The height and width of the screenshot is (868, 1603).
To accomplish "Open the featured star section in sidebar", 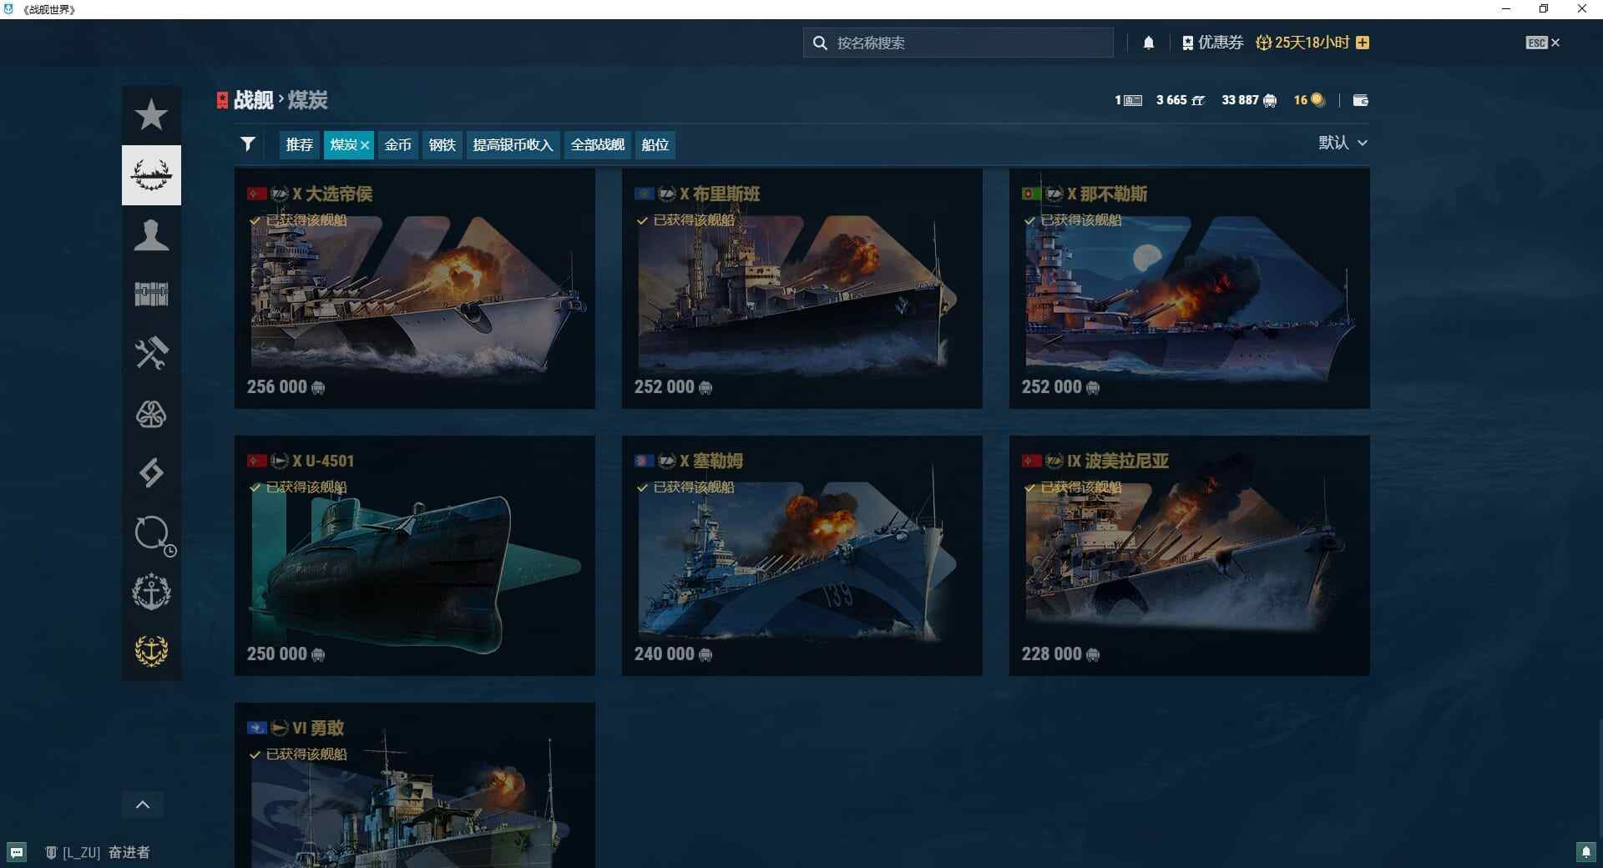I will (x=151, y=115).
